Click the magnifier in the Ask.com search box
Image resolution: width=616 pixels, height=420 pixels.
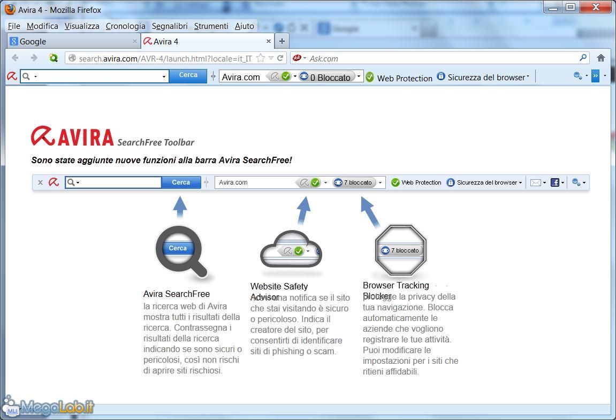tap(583, 58)
